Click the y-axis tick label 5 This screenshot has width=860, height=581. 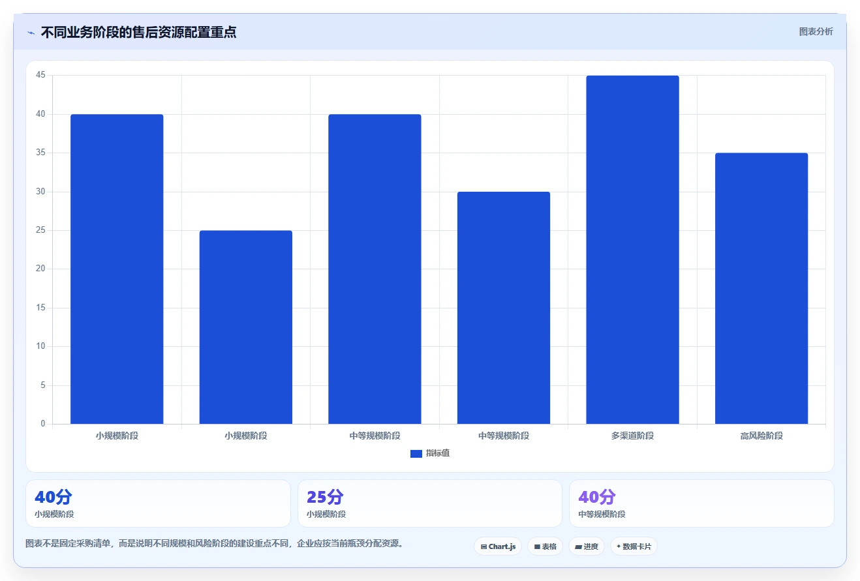pos(42,385)
